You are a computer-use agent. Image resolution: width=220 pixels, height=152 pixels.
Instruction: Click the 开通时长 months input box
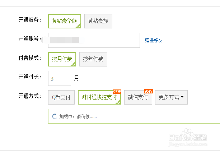pos(60,78)
